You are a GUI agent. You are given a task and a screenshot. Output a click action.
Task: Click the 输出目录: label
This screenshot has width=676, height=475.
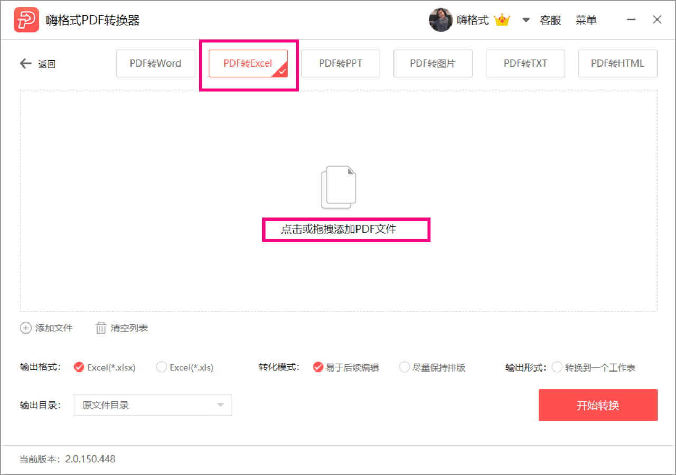click(x=41, y=405)
